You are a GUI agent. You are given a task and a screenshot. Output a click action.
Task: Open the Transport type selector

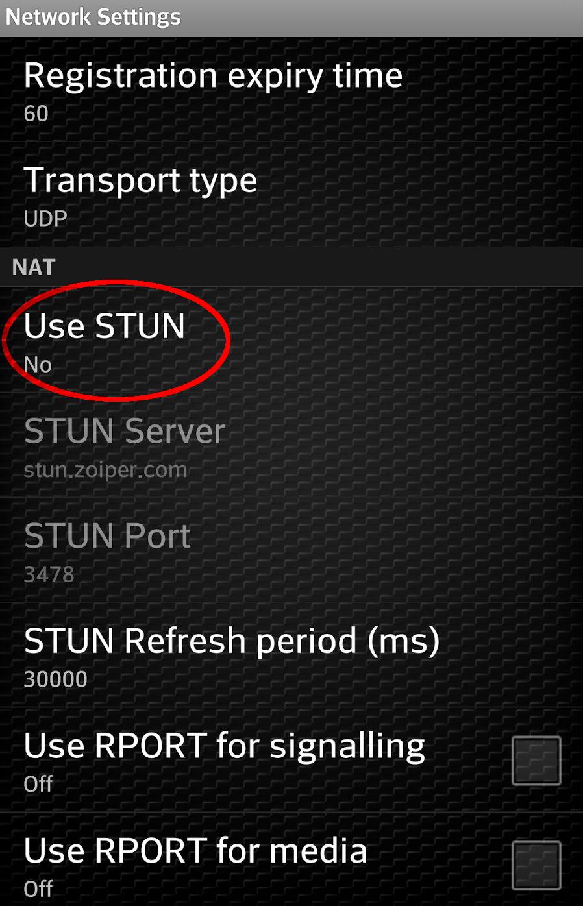coord(291,195)
